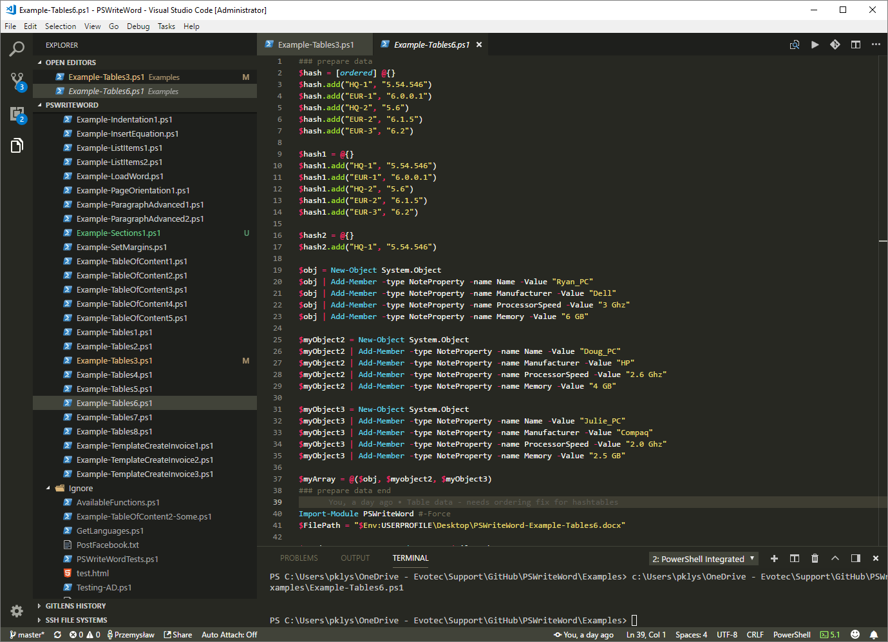The width and height of the screenshot is (888, 642).
Task: Expand the terminal panel with the chevron icon
Action: (x=835, y=558)
